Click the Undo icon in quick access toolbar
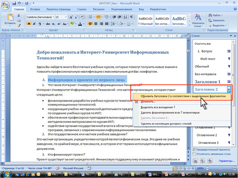 pos(19,3)
